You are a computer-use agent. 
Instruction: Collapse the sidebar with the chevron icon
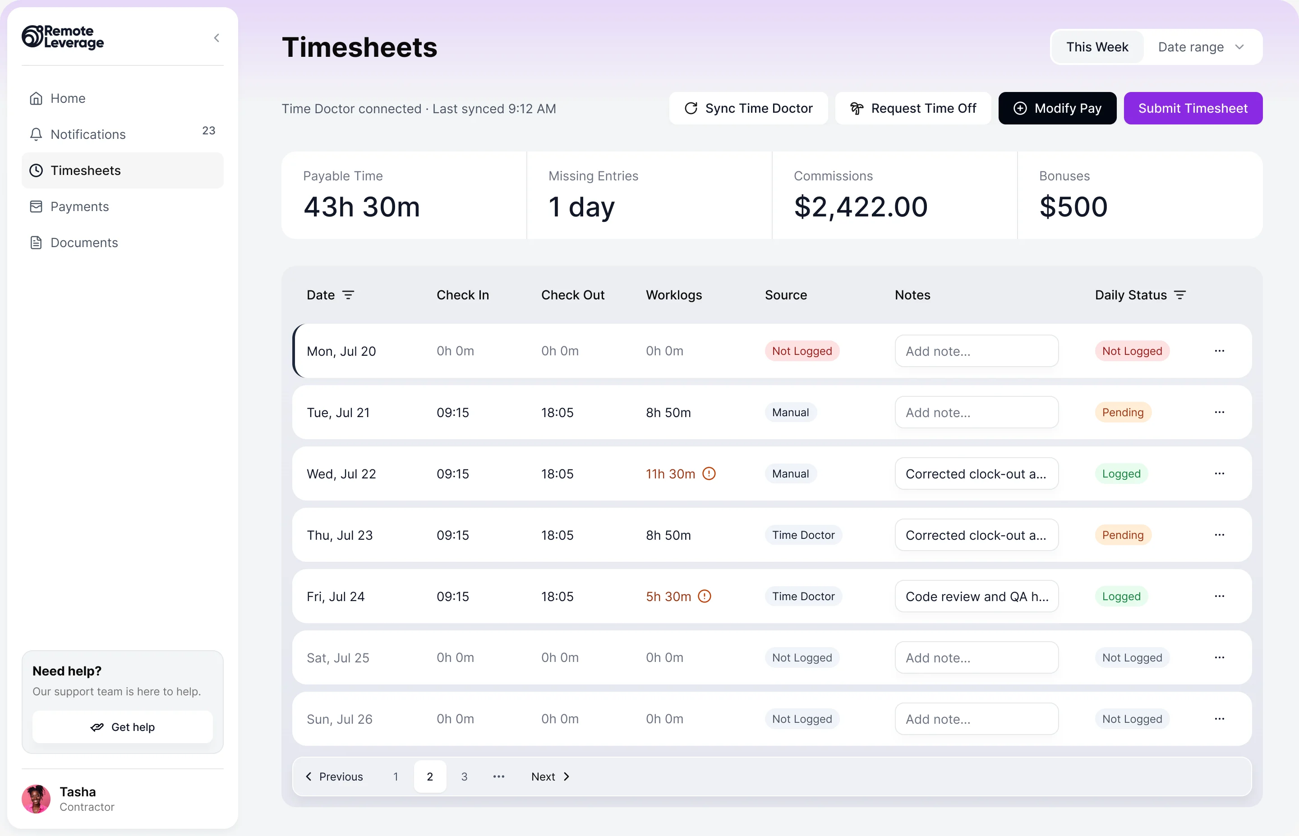[216, 38]
